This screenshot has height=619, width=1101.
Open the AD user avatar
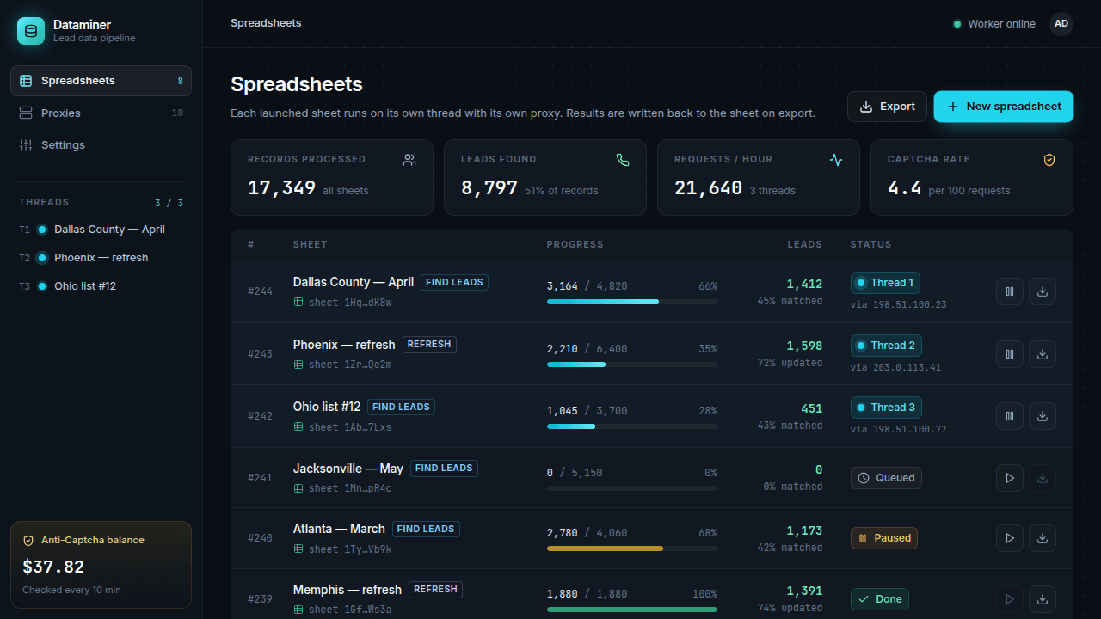[1061, 24]
